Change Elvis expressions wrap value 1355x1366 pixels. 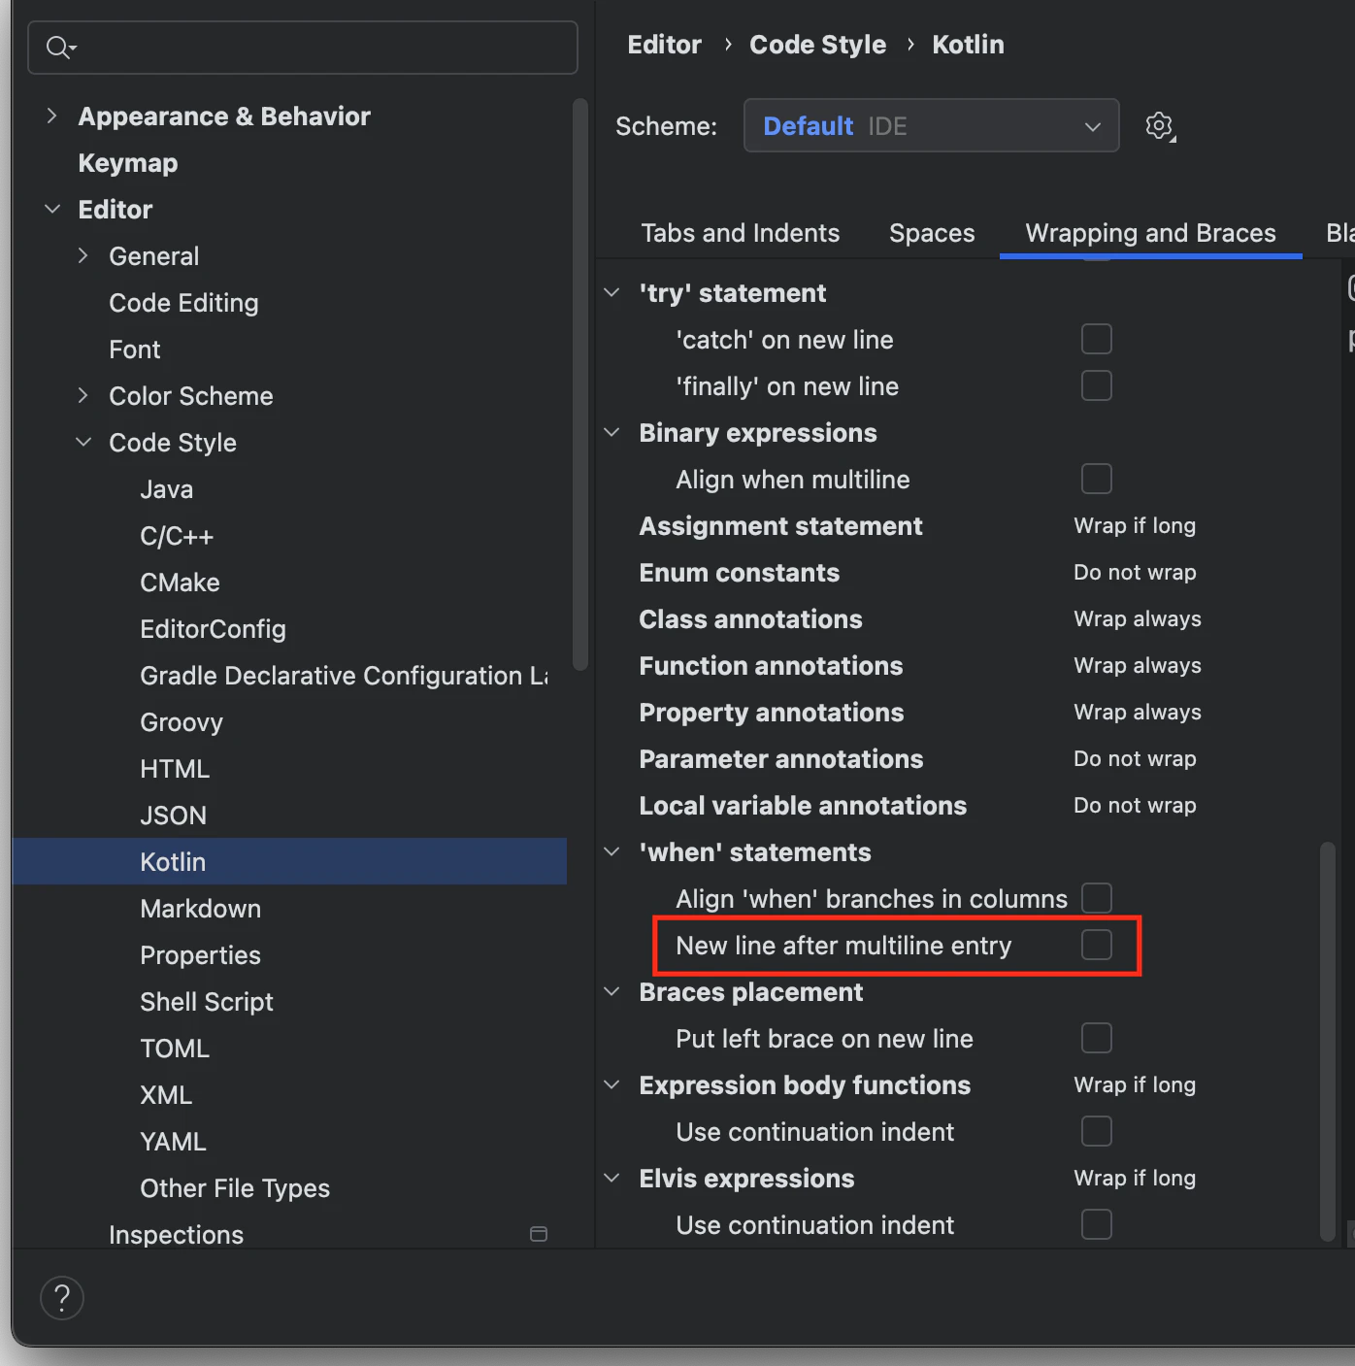(x=1135, y=1179)
